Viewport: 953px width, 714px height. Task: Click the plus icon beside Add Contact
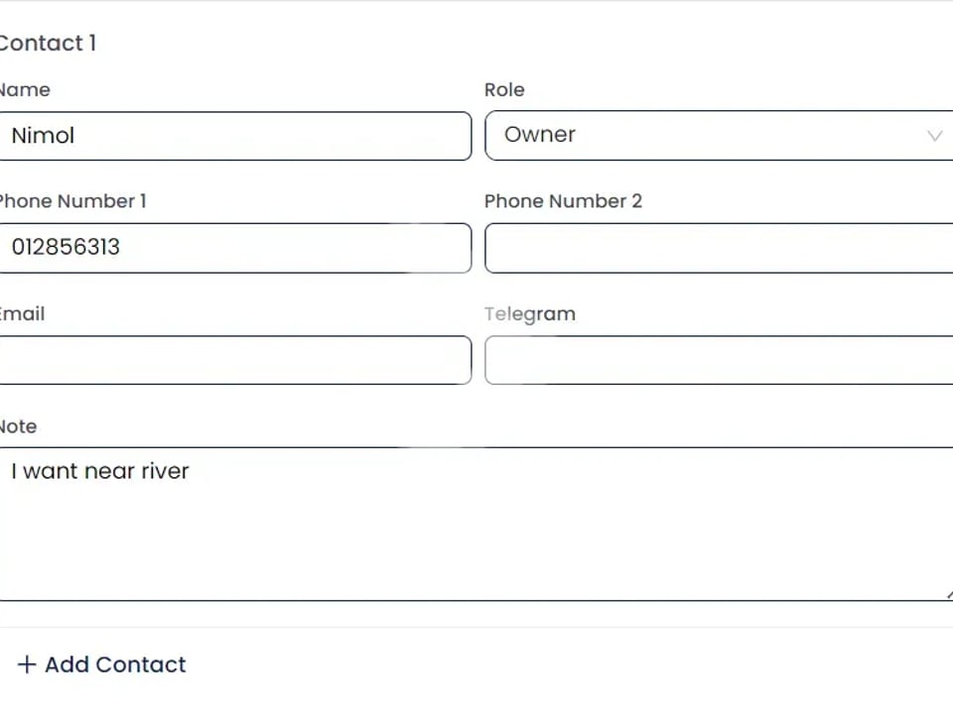pyautogui.click(x=27, y=664)
